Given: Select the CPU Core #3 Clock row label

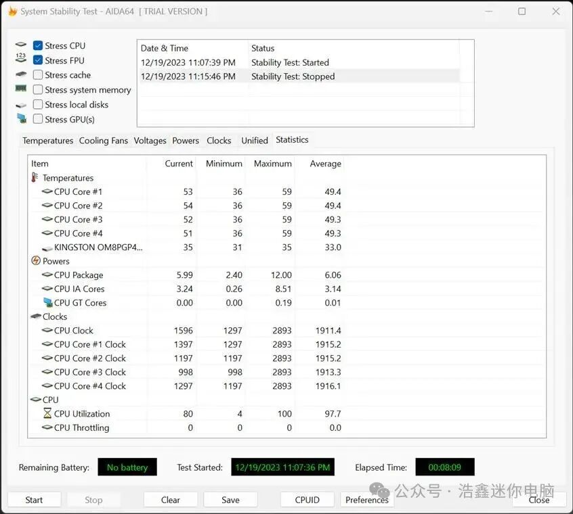Looking at the screenshot, I should [x=90, y=372].
